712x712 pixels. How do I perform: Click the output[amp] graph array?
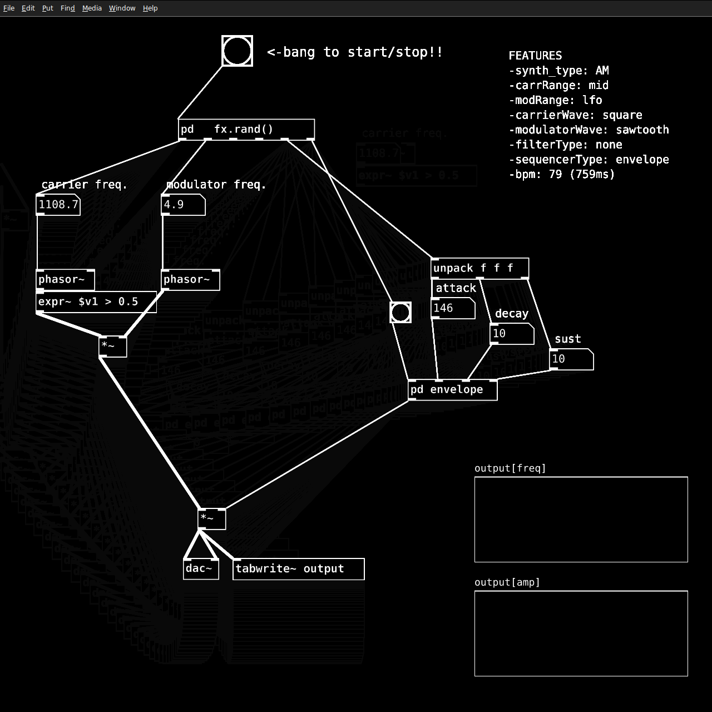[x=581, y=634]
